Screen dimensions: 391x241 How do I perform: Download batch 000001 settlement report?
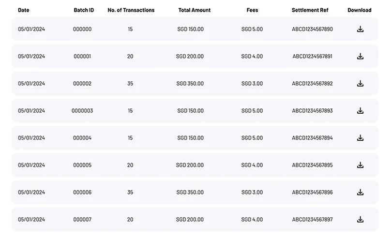tap(360, 57)
